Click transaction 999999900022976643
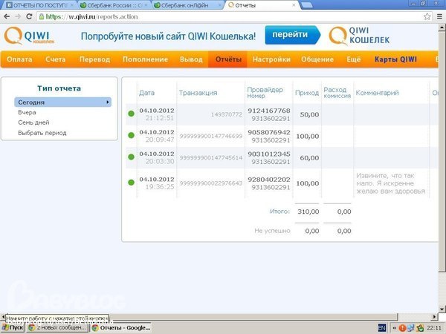The width and height of the screenshot is (446, 334). (211, 183)
